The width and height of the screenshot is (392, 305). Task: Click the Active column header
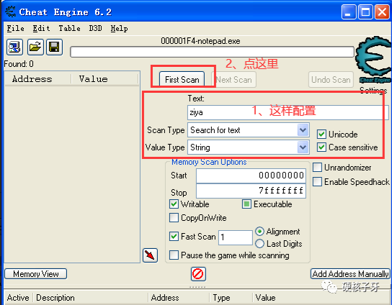coord(18,298)
